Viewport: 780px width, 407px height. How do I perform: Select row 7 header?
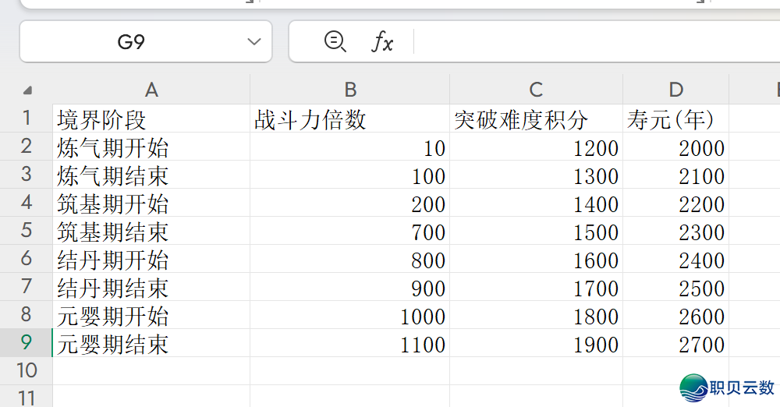[x=27, y=287]
